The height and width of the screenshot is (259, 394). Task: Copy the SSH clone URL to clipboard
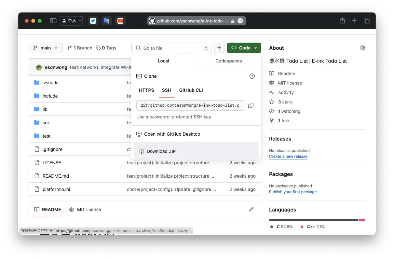tap(251, 105)
